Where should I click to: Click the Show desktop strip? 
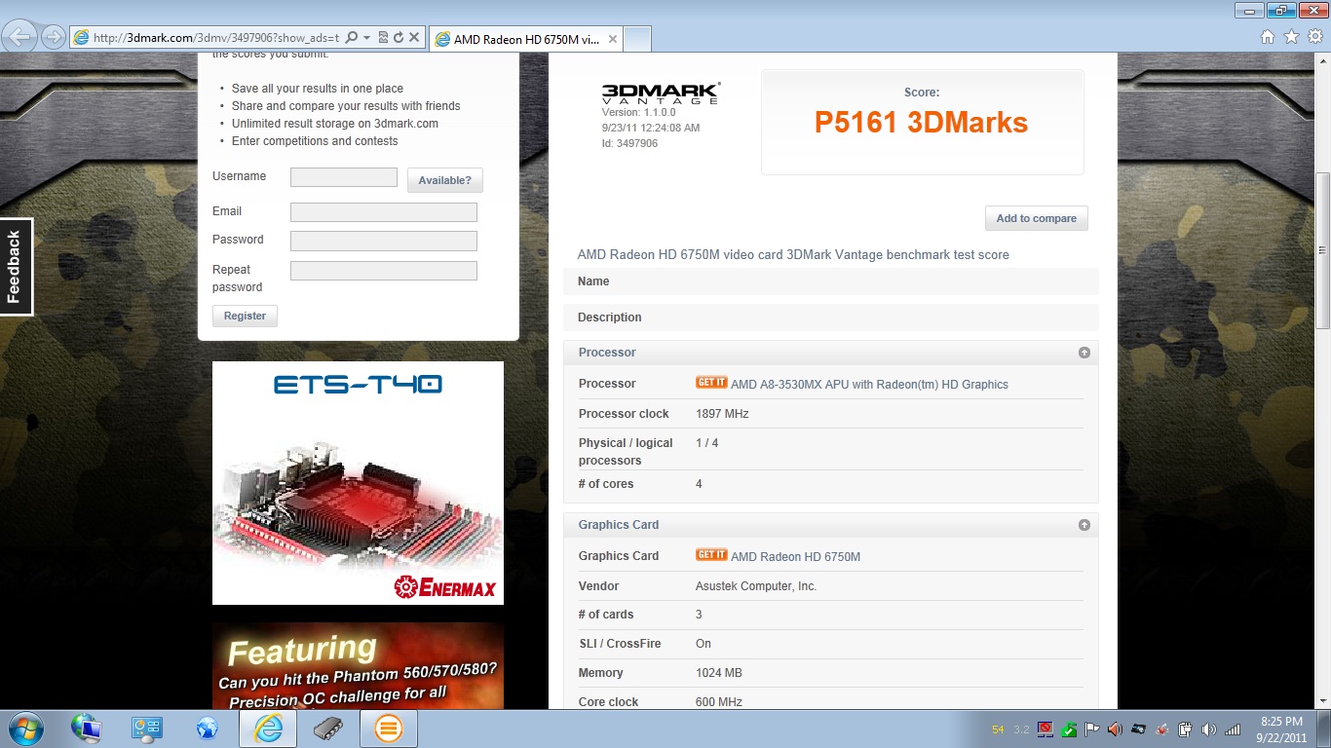click(x=1324, y=729)
